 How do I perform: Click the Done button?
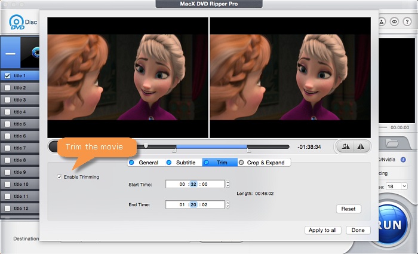[358, 230]
